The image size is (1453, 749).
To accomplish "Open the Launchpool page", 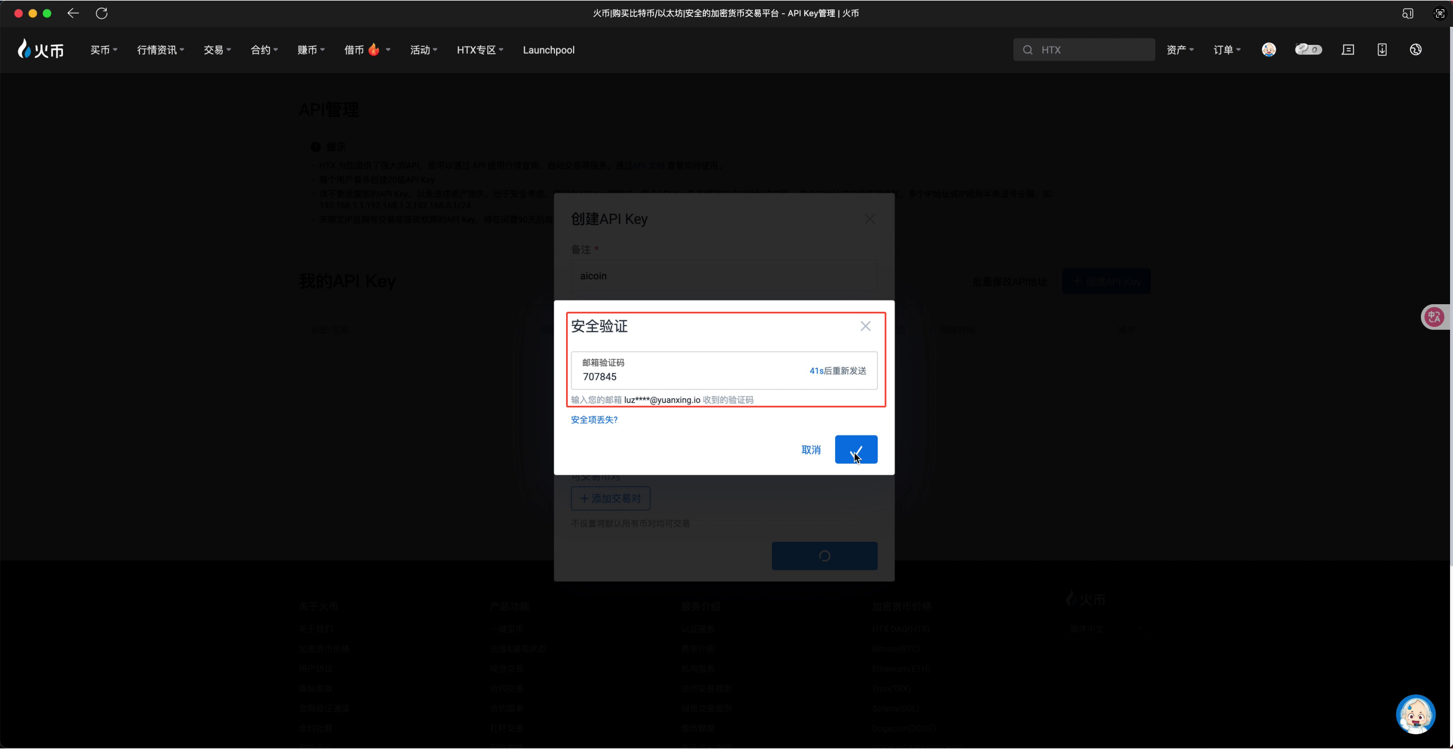I will point(549,50).
